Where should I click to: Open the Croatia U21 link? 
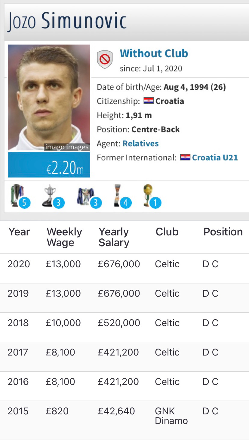point(215,157)
